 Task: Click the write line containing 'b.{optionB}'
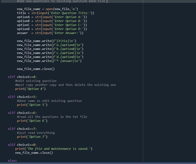[50, 49]
